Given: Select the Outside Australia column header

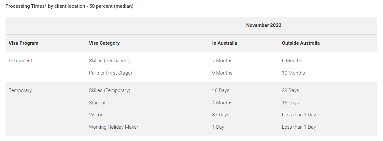Looking at the screenshot, I should pyautogui.click(x=301, y=43).
